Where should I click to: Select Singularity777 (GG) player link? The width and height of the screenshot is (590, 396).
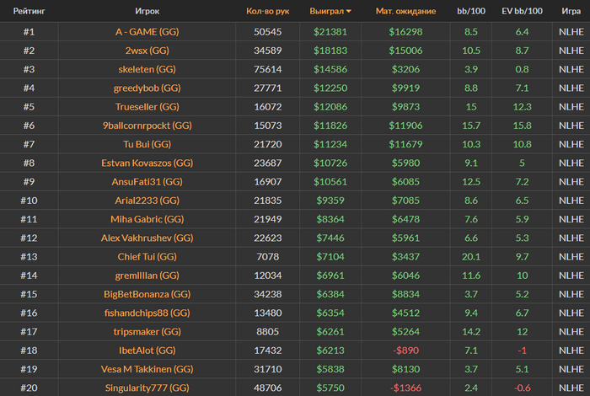(x=154, y=387)
